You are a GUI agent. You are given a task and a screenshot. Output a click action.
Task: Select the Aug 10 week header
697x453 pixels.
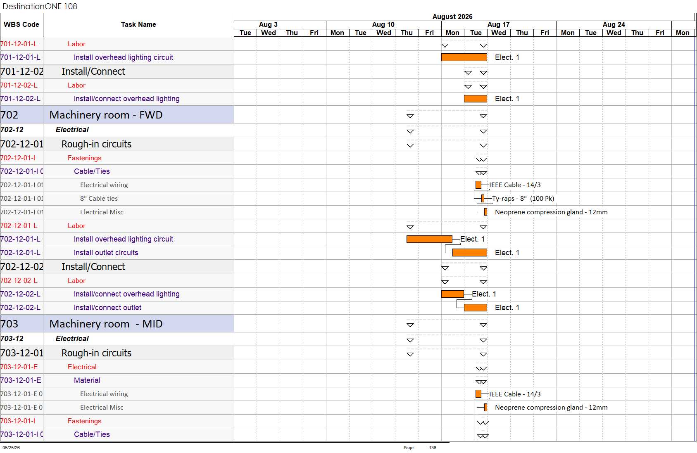tap(383, 25)
